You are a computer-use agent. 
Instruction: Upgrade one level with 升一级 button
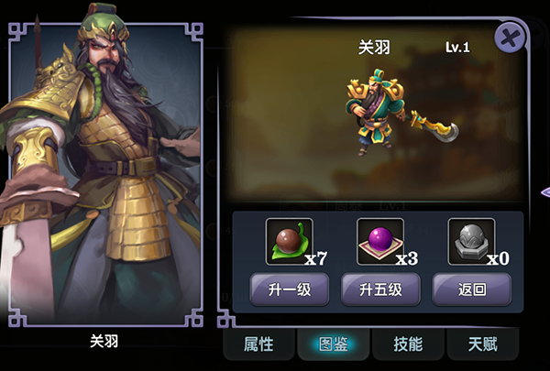[x=290, y=289]
